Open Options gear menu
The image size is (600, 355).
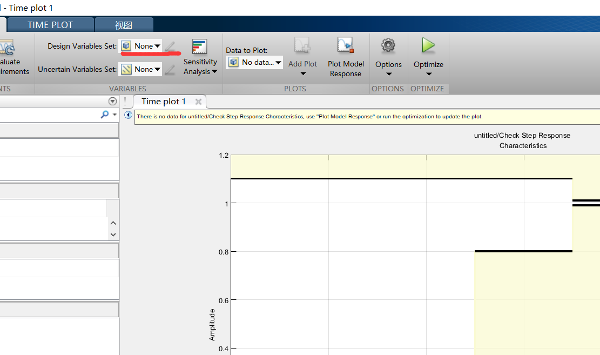pyautogui.click(x=388, y=45)
